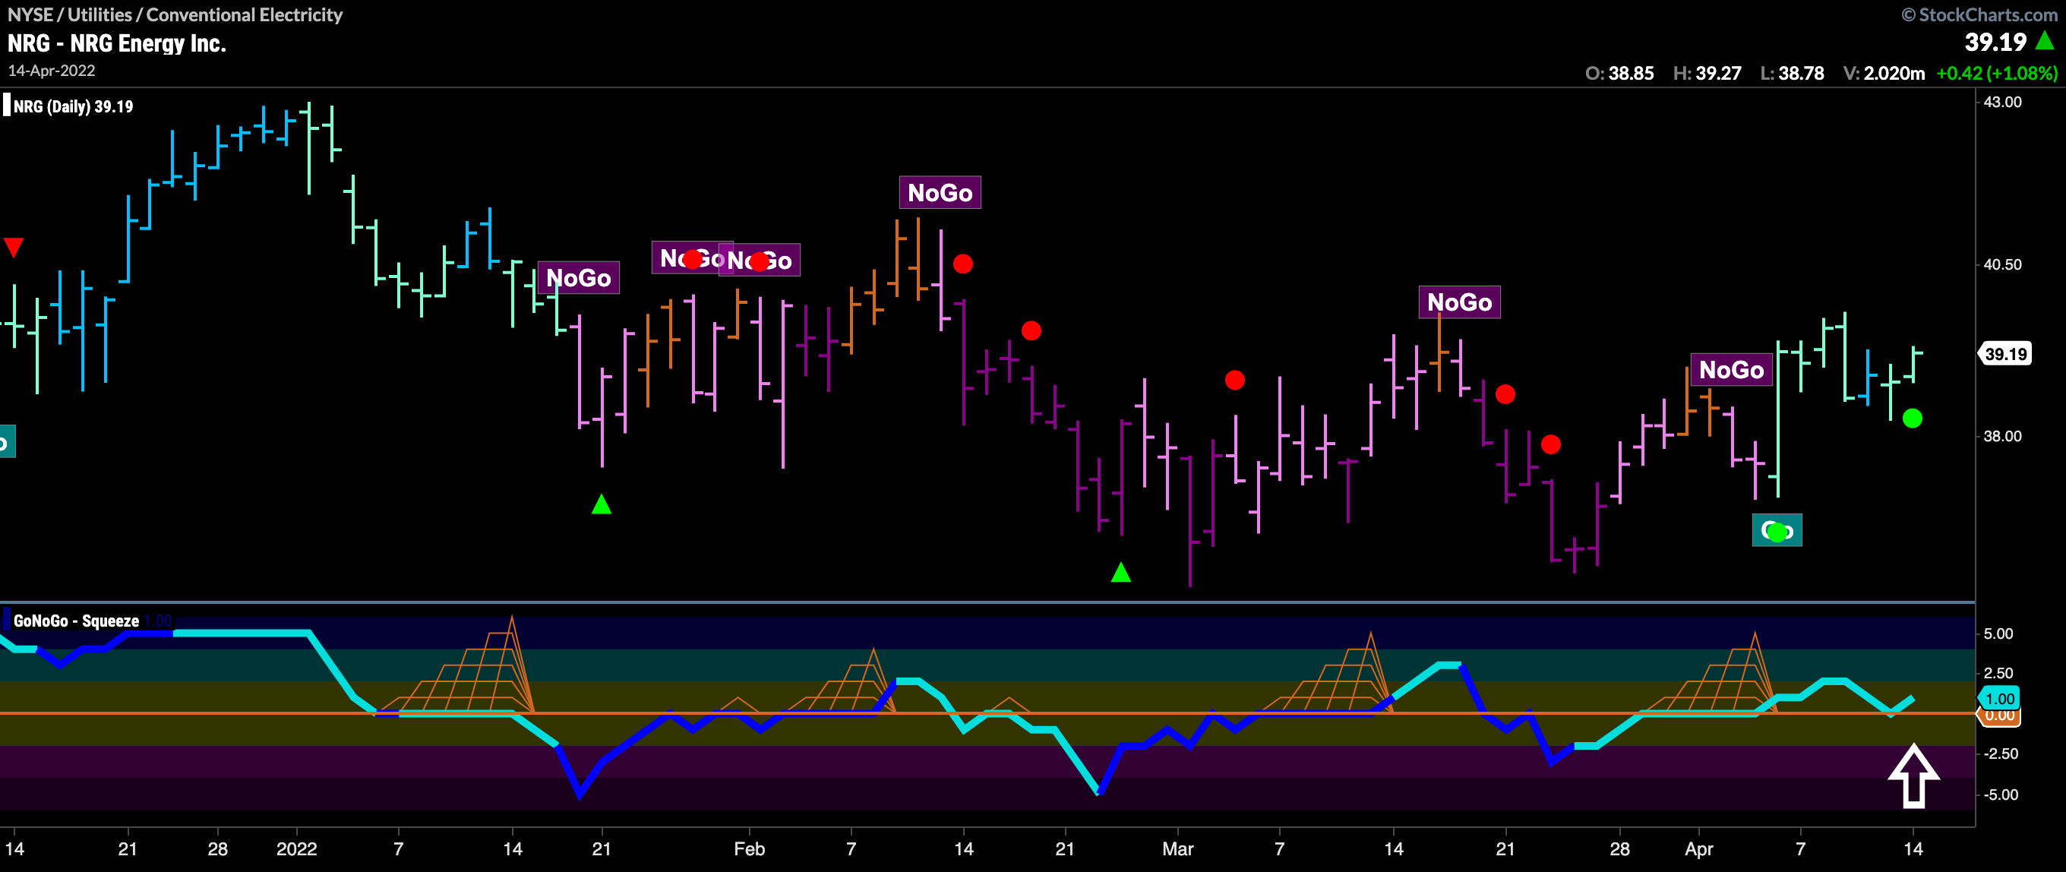This screenshot has width=2066, height=872.
Task: Click the 39.19 current price tag on axis
Action: pyautogui.click(x=2006, y=354)
